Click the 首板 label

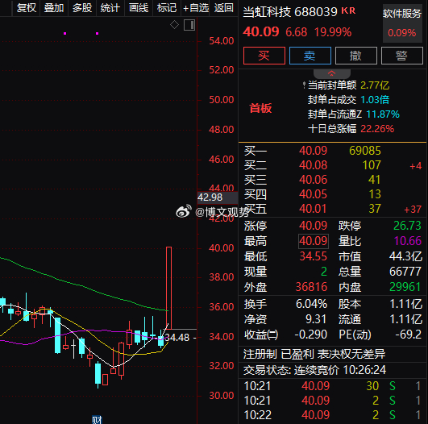click(260, 108)
